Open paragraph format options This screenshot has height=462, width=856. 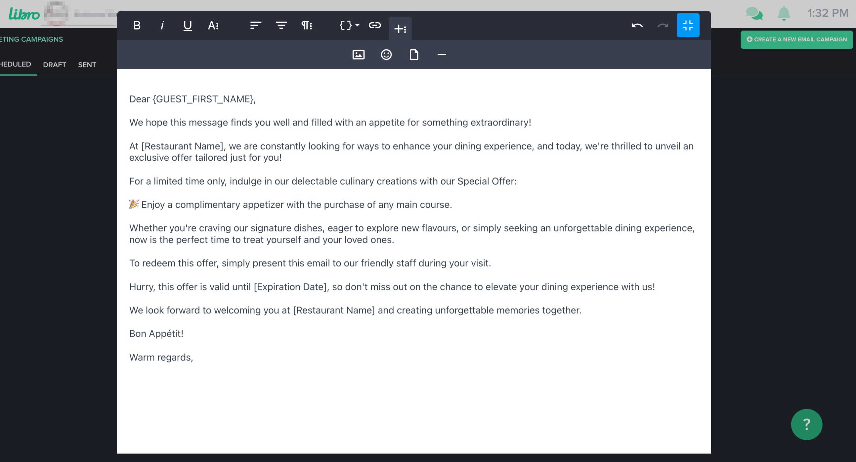click(306, 26)
